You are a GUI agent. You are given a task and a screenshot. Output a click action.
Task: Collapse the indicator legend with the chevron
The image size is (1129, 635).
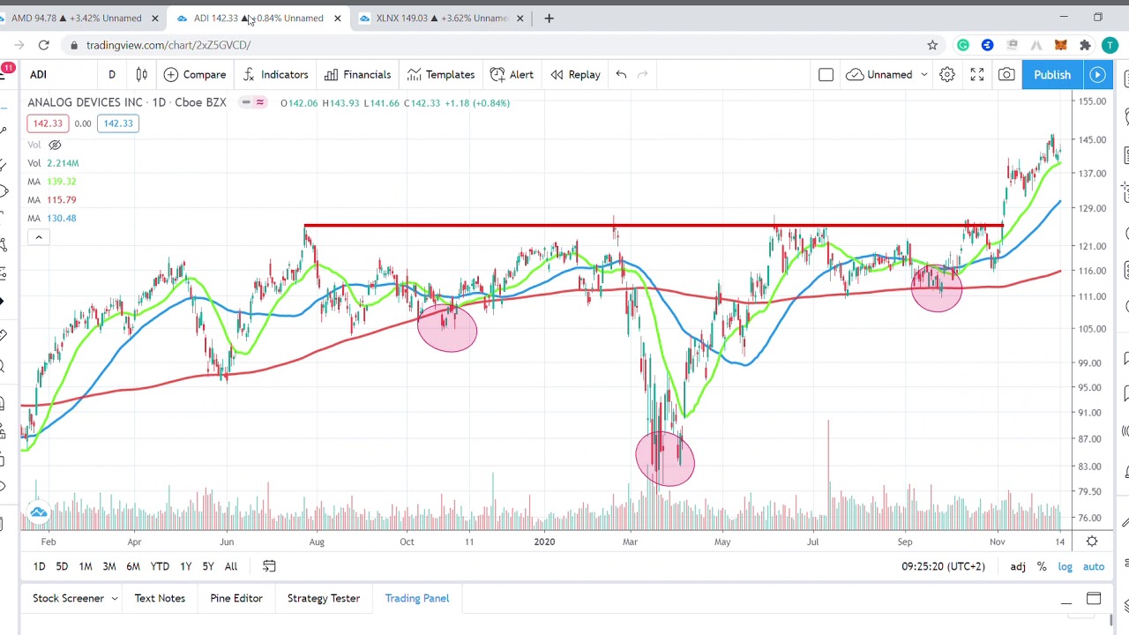[x=38, y=237]
